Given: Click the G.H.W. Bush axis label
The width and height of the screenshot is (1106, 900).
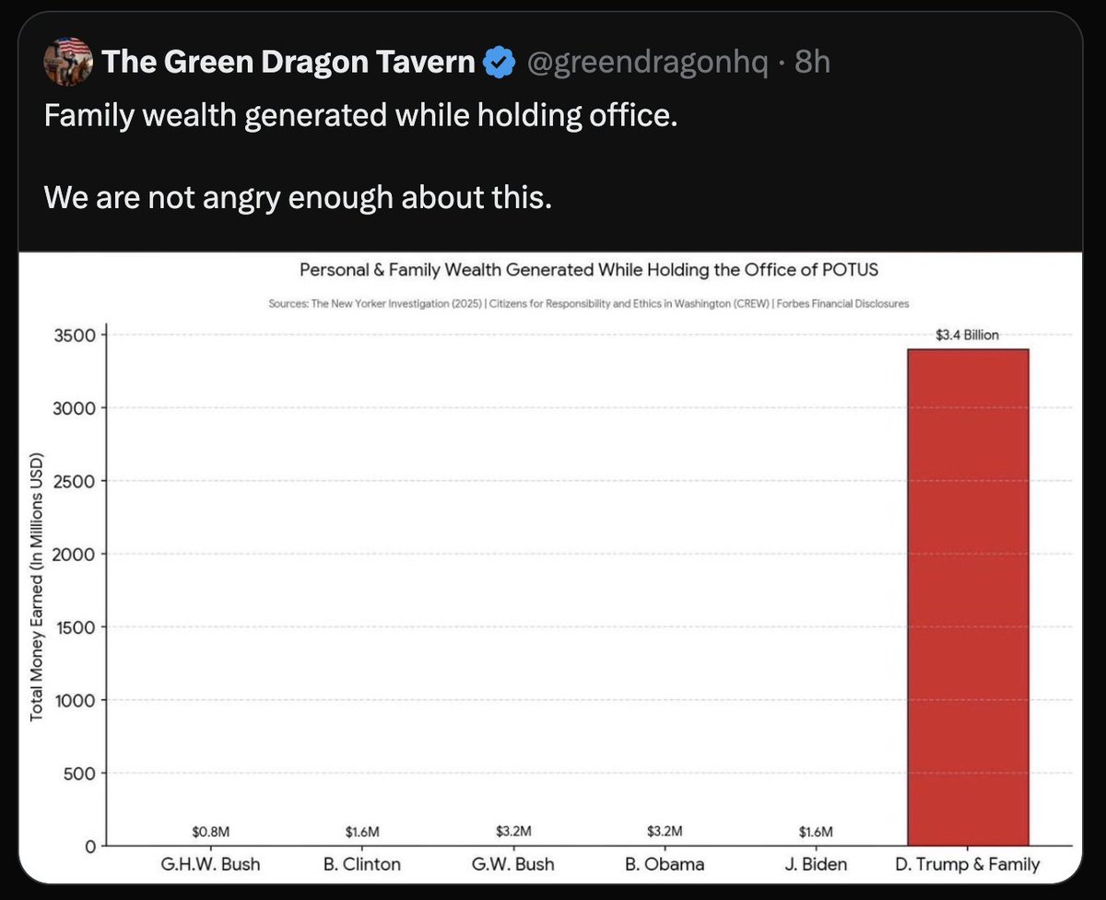Looking at the screenshot, I should tap(208, 864).
